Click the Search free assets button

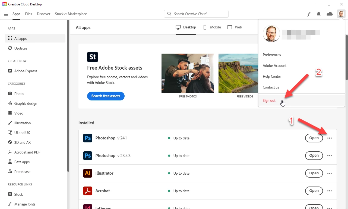point(106,96)
